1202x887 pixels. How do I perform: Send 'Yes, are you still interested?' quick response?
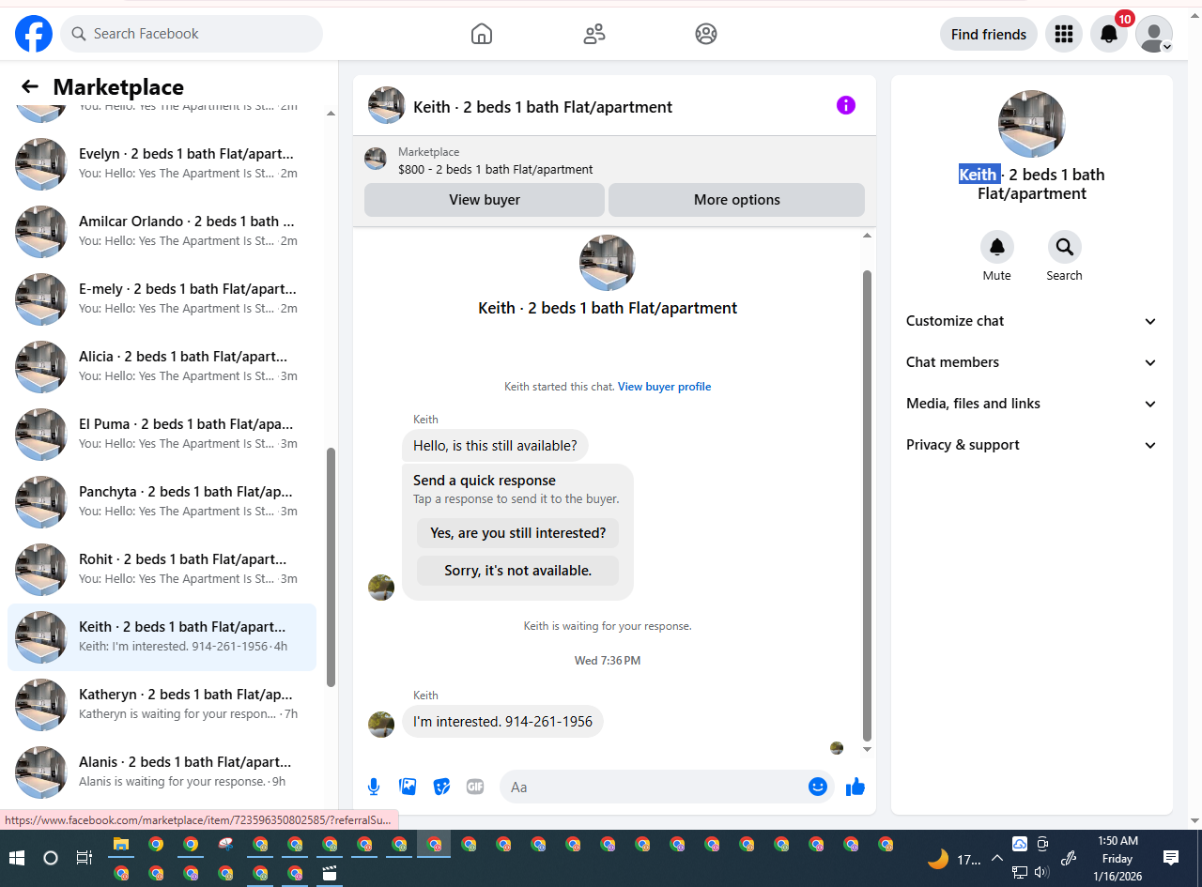coord(518,533)
